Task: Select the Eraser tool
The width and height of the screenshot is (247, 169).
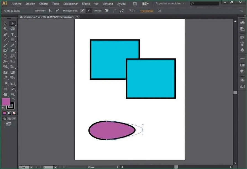Action: click(x=12, y=50)
